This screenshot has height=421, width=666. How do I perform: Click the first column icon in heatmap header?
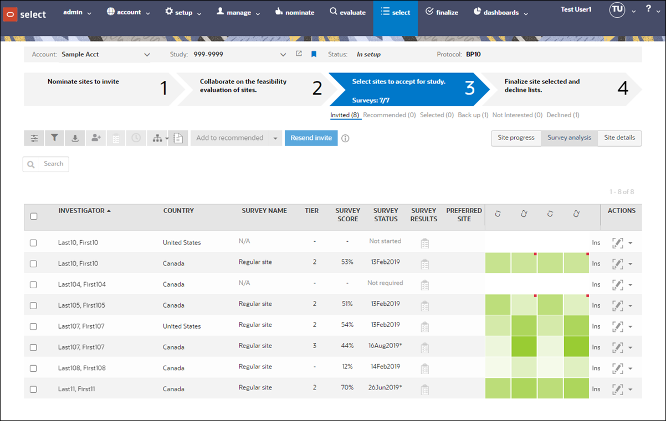coord(498,214)
